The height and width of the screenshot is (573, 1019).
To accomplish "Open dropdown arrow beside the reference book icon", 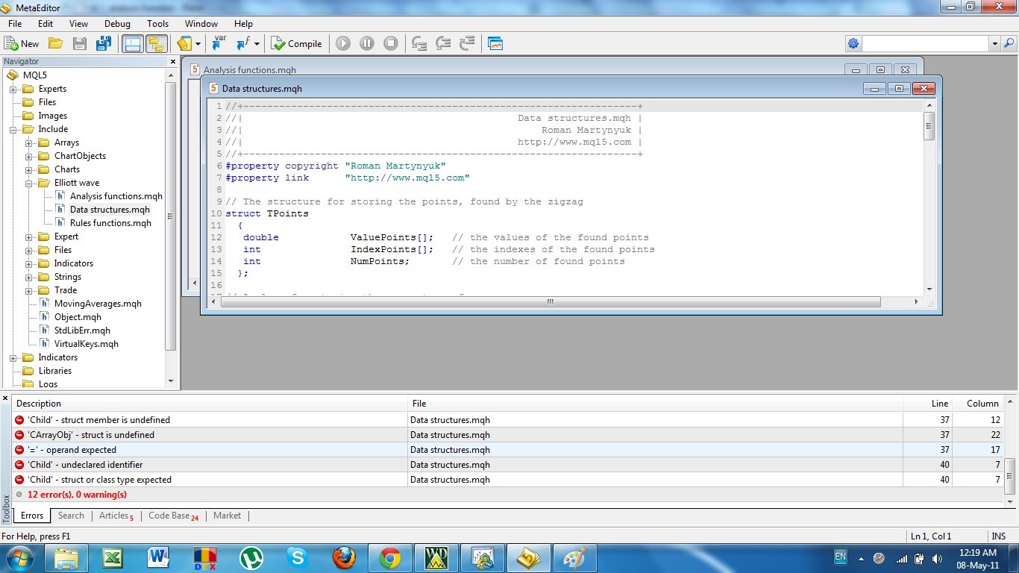I will [198, 44].
